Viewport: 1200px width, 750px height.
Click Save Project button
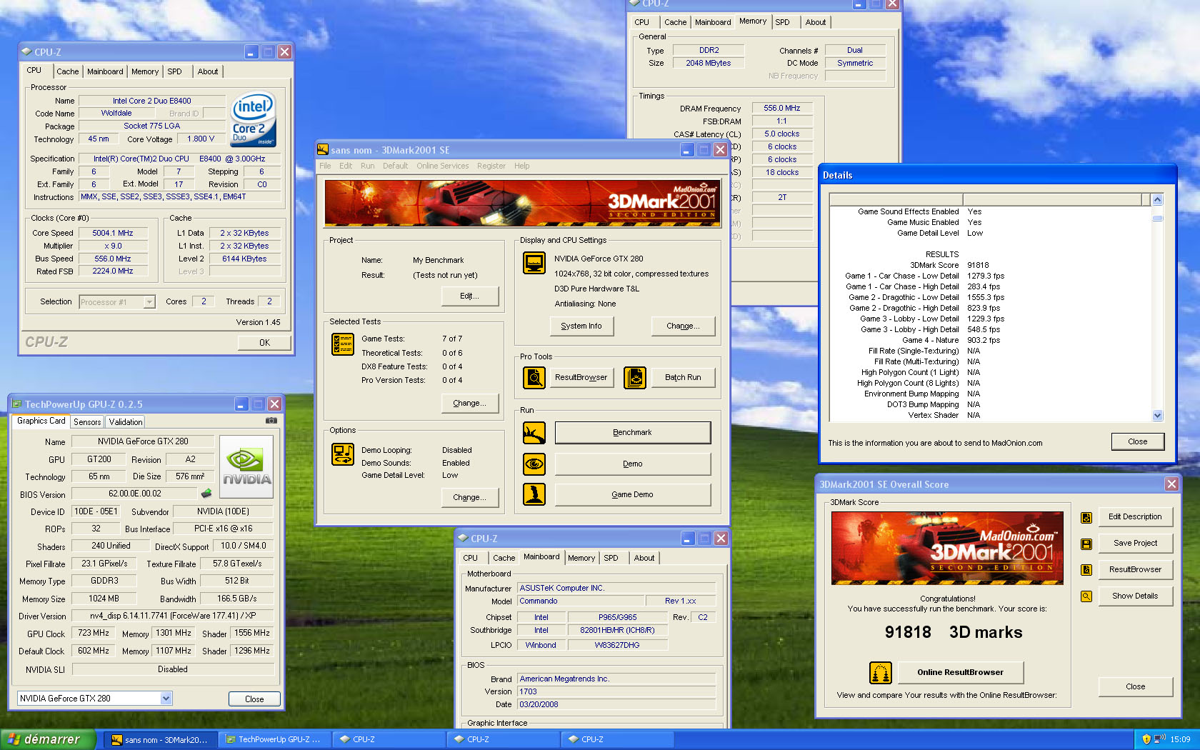[x=1135, y=544]
